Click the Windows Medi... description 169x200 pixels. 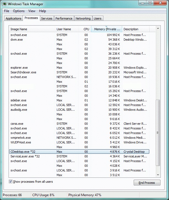pyautogui.click(x=135, y=138)
